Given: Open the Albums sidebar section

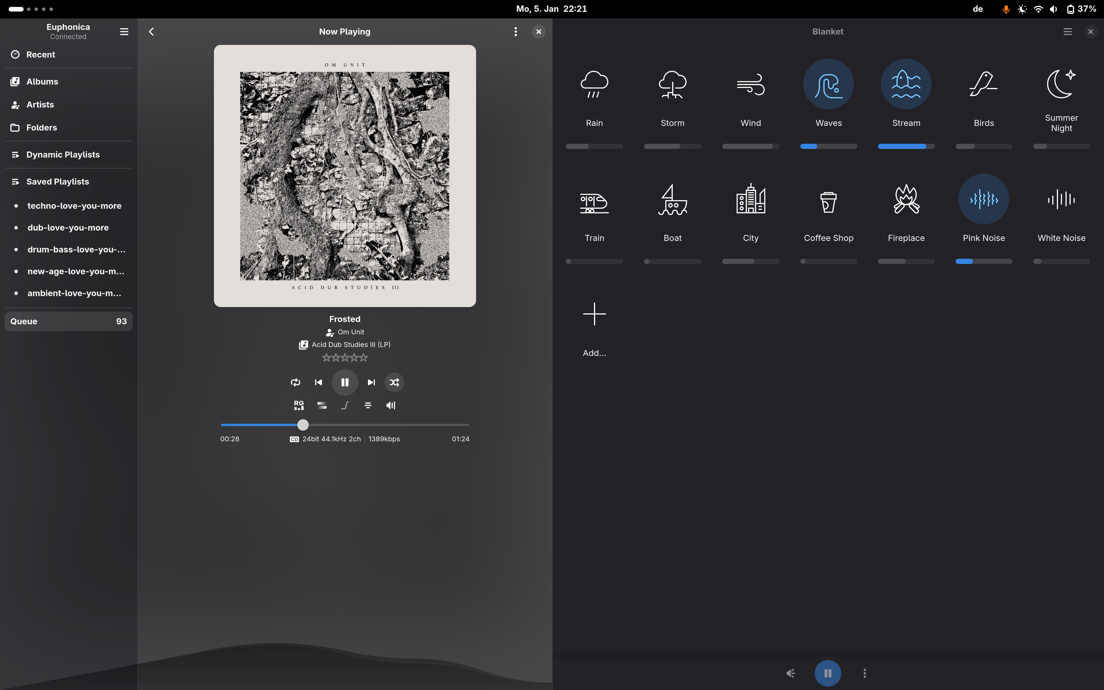Looking at the screenshot, I should pyautogui.click(x=42, y=82).
